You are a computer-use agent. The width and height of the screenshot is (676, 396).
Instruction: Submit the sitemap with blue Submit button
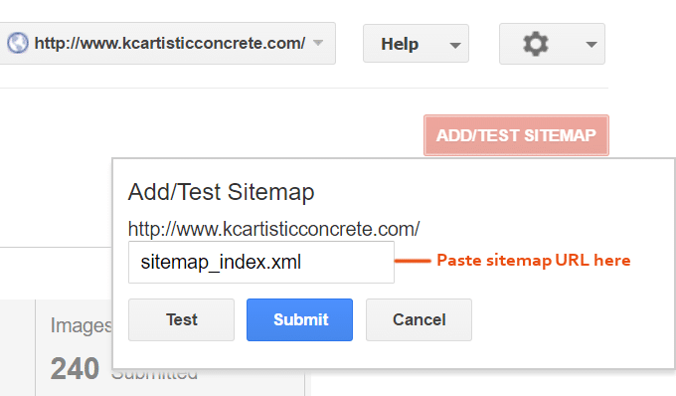pos(299,319)
